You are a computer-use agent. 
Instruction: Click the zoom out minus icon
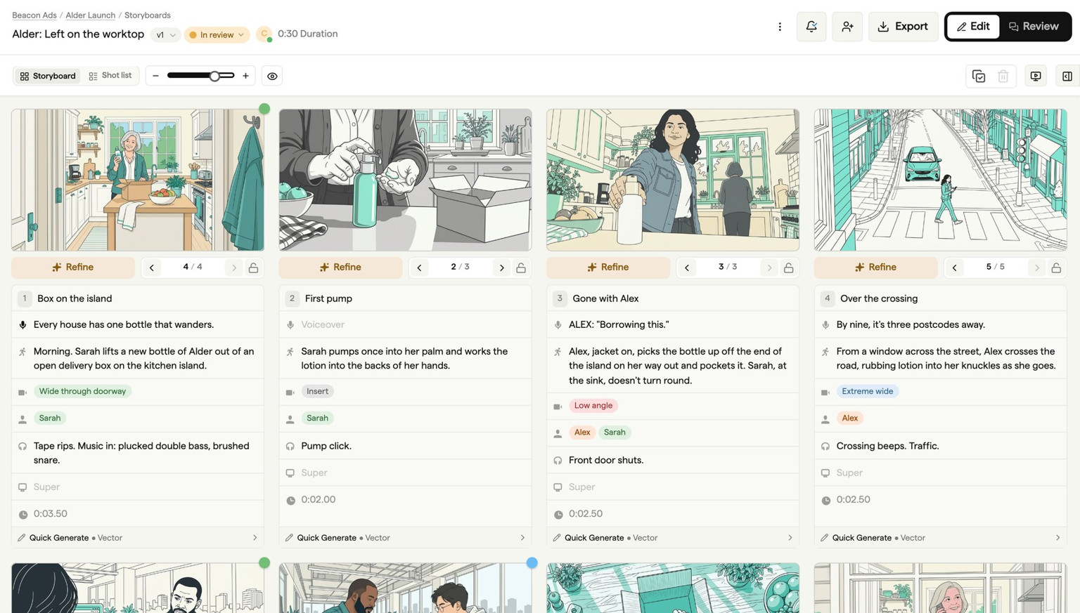coord(156,76)
